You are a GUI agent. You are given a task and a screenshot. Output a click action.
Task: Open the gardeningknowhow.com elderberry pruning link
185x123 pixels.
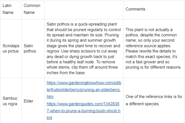84,90
